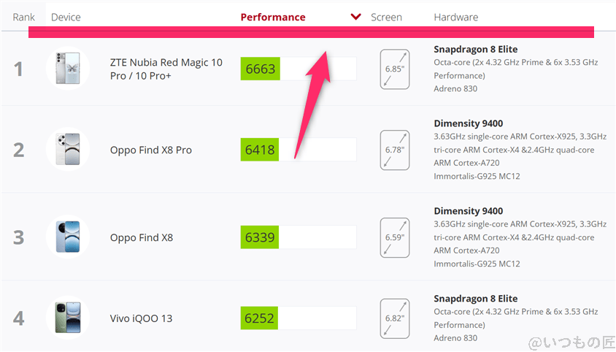
Task: Click the 6.85" screen size icon
Action: [395, 69]
